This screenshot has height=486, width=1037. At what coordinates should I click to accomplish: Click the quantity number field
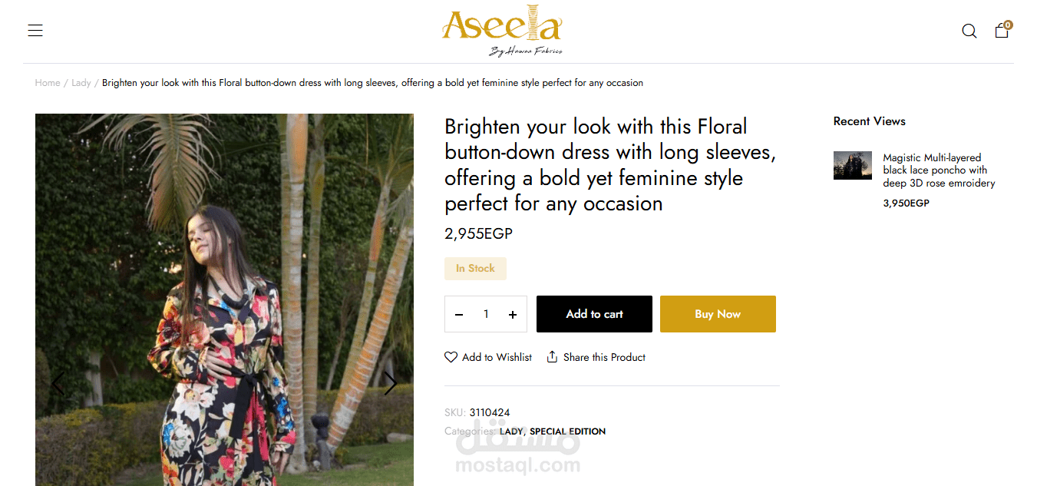click(486, 315)
